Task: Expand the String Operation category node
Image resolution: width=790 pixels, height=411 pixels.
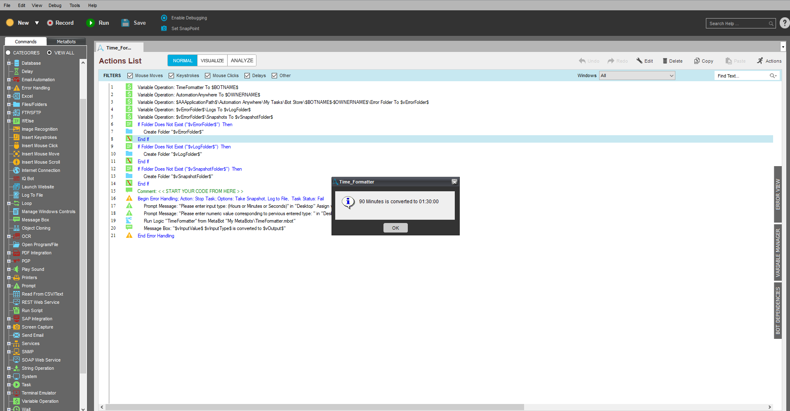Action: (x=9, y=368)
